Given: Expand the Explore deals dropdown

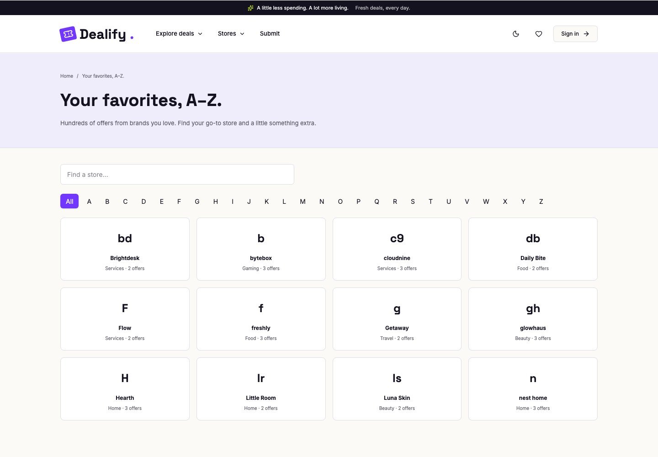Looking at the screenshot, I should (179, 34).
